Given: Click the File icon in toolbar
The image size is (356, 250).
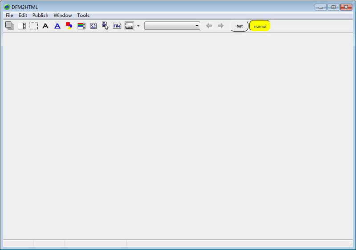Looking at the screenshot, I should (117, 26).
